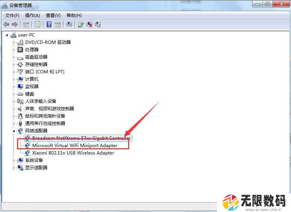The width and height of the screenshot is (291, 212).
Task: Click the 计算机 computer icon
Action: pyautogui.click(x=20, y=79)
